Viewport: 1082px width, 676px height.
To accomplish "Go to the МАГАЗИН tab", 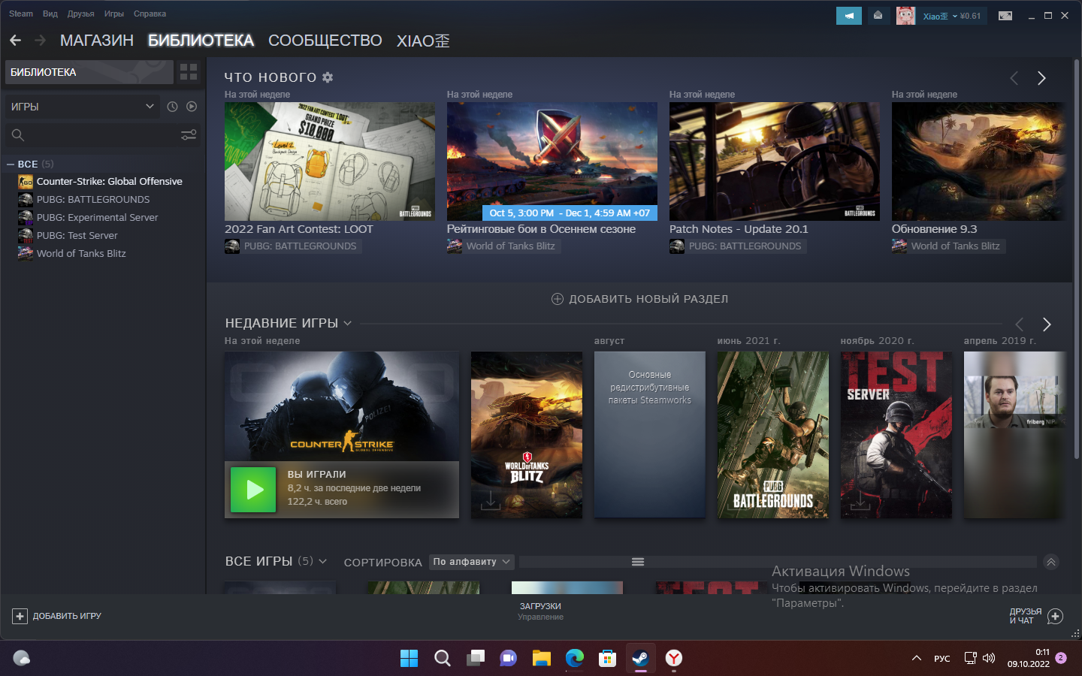I will (x=97, y=41).
